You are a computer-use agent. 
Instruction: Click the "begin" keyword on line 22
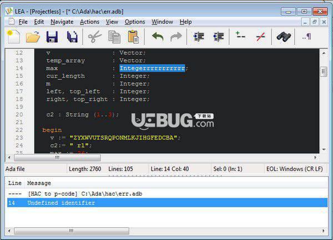[52, 130]
